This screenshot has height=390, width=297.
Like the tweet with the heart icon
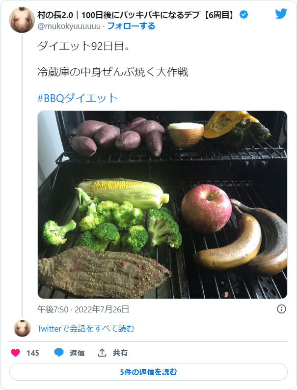click(x=16, y=353)
